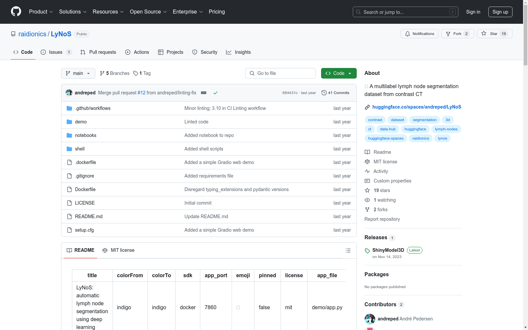Open the 41 Commits history
The height and width of the screenshot is (330, 528).
[x=335, y=93]
